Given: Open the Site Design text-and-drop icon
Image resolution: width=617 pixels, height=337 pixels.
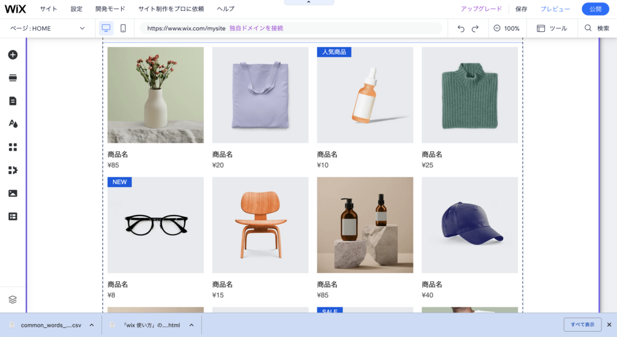Looking at the screenshot, I should (13, 124).
